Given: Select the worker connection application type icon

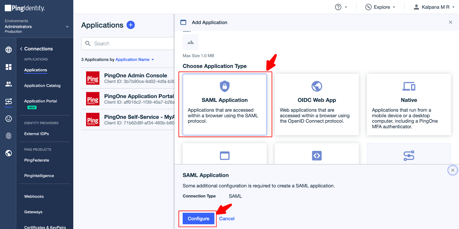Looking at the screenshot, I should (409, 156).
